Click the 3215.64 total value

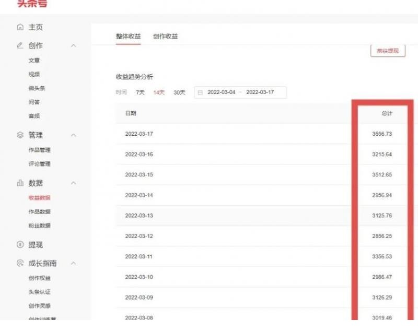382,155
